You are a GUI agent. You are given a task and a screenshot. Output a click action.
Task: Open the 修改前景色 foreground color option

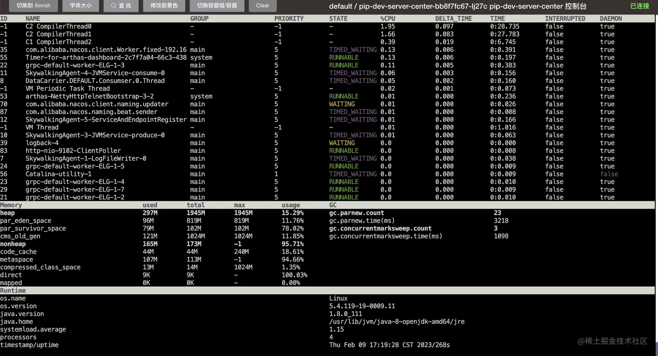[x=164, y=6]
